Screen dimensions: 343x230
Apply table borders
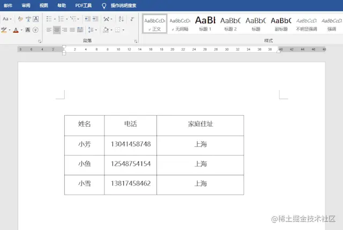118,30
